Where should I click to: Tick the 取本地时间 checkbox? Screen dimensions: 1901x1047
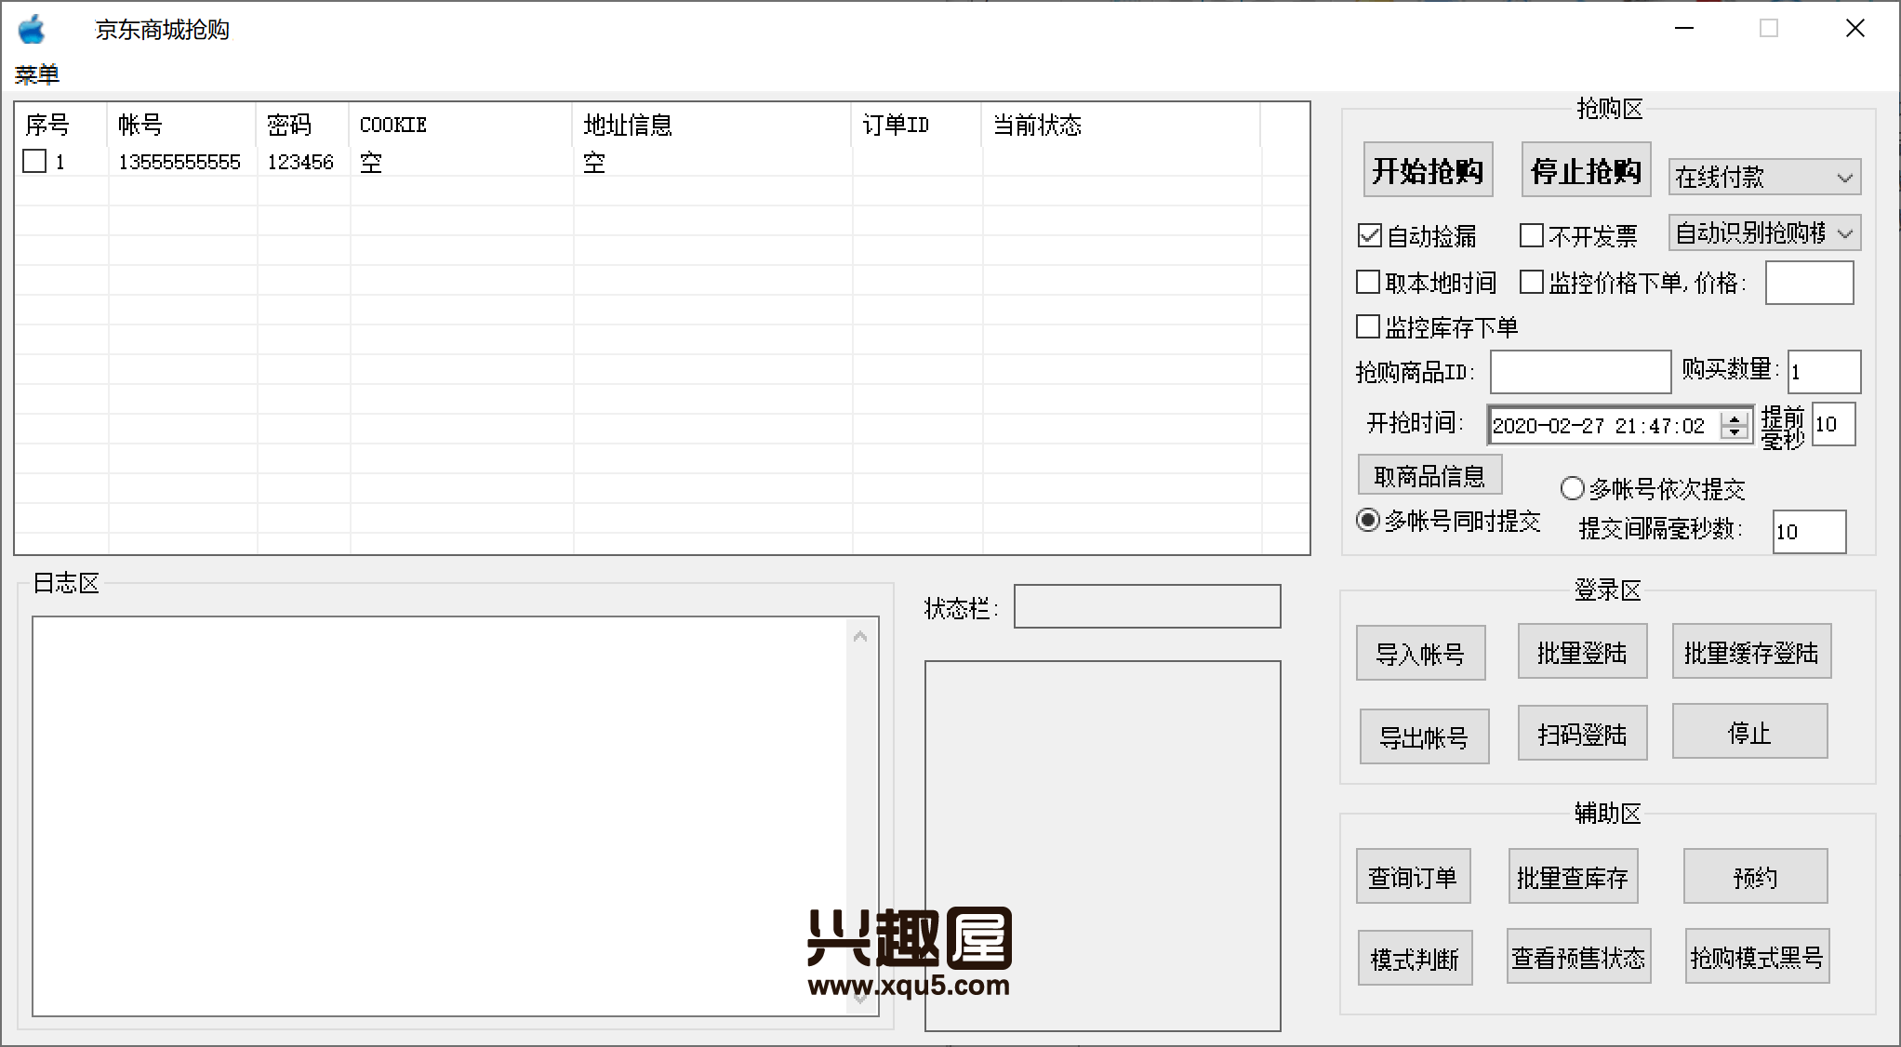tap(1368, 282)
